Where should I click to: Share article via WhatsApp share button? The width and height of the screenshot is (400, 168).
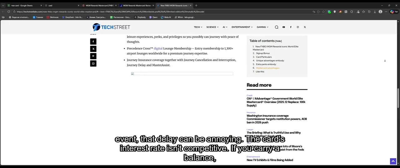coord(93,63)
